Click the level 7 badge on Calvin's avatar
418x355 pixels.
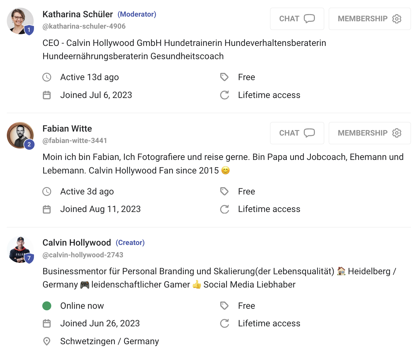pyautogui.click(x=29, y=258)
